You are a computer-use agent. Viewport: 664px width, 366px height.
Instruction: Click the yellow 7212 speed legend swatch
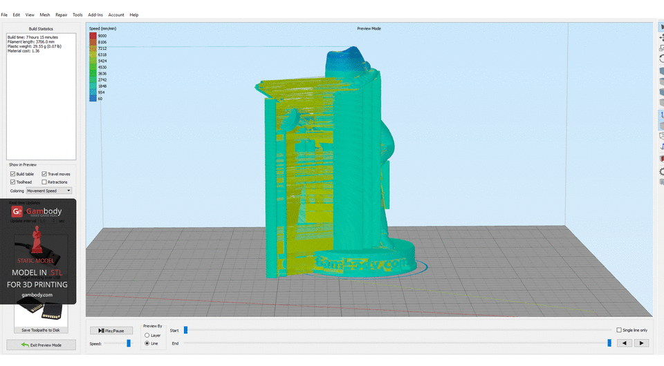click(x=93, y=48)
